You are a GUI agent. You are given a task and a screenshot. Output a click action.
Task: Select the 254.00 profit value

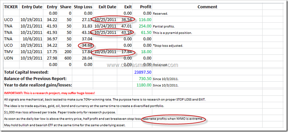145,26
